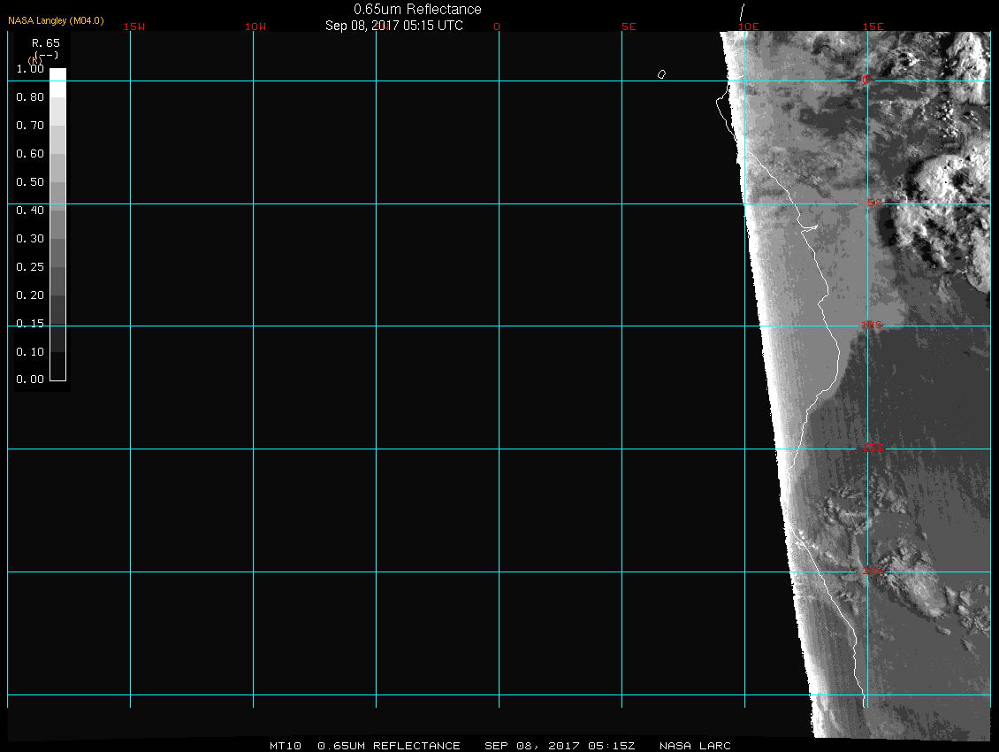This screenshot has width=999, height=752.
Task: Select the Sep 08, 2017 05:15 UTC timestamp
Action: [394, 26]
